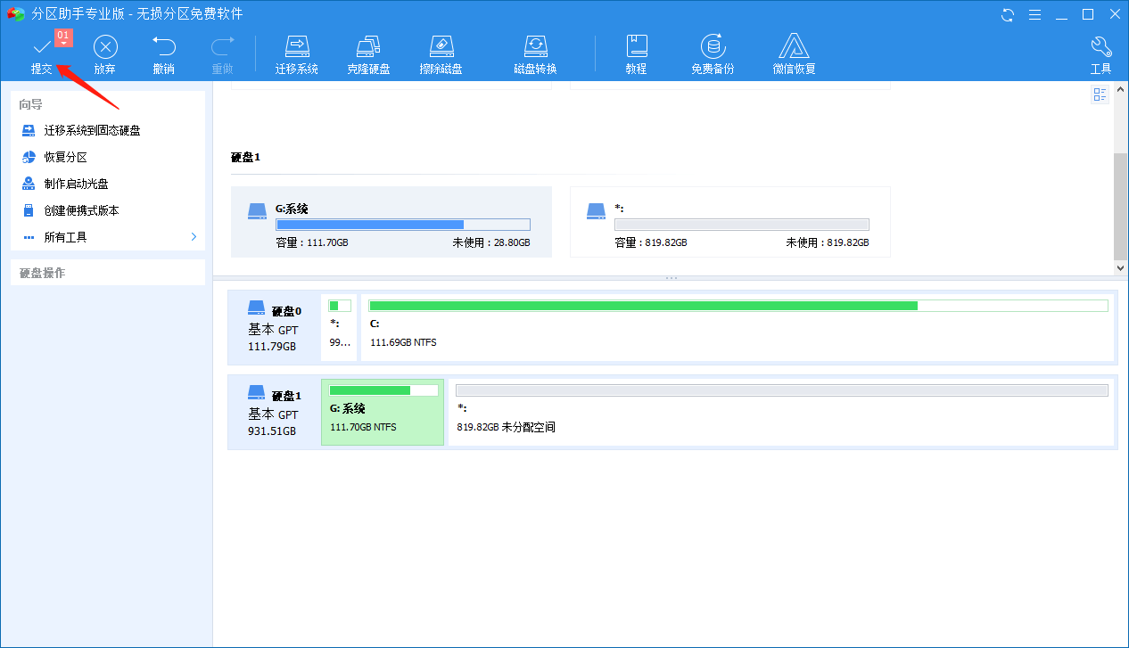The height and width of the screenshot is (648, 1129).
Task: Click the 免费备份 free backup icon
Action: (x=712, y=53)
